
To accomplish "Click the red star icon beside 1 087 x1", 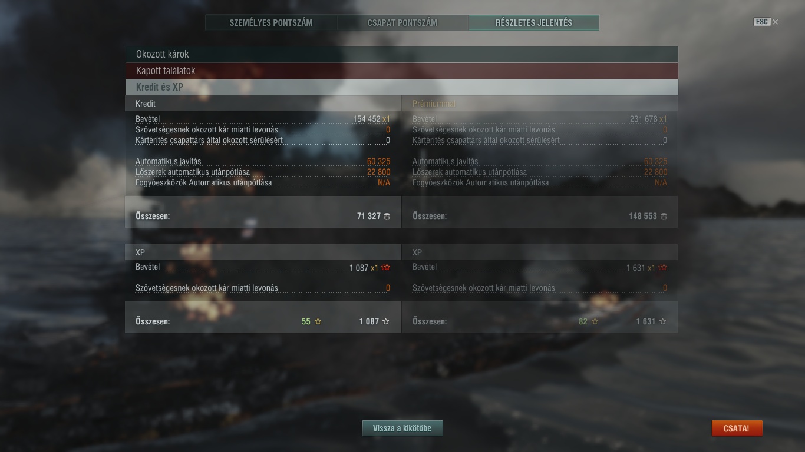I will click(x=385, y=268).
